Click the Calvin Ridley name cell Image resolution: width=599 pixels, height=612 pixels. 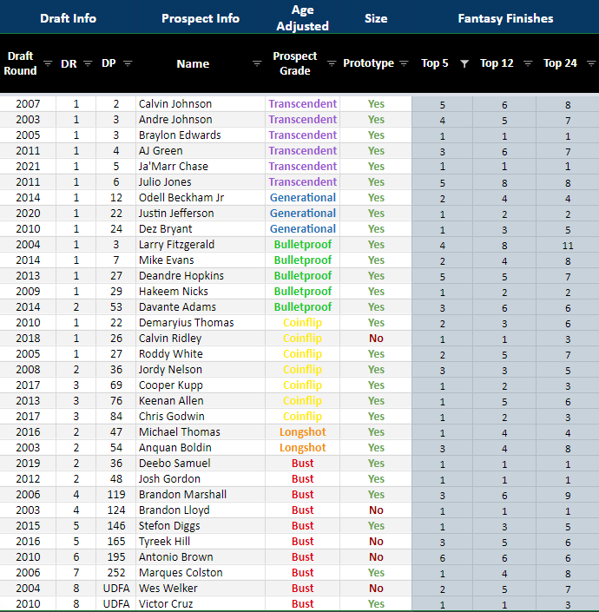pos(201,338)
